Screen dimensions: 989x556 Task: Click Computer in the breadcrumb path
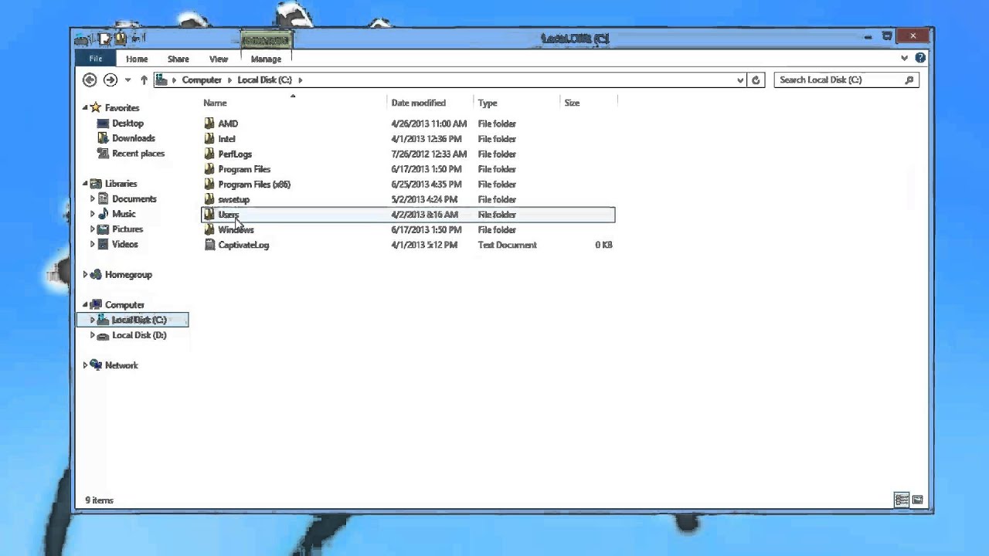click(x=201, y=80)
